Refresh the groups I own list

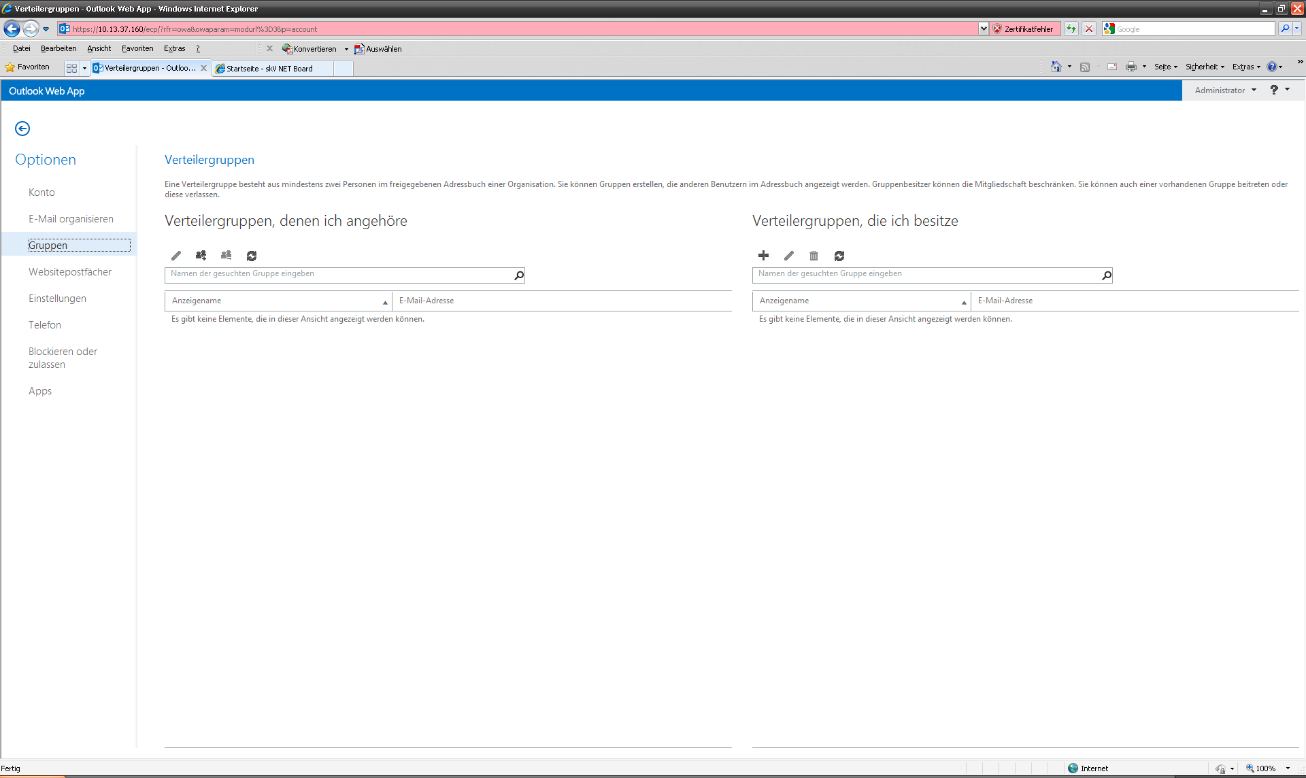[839, 256]
